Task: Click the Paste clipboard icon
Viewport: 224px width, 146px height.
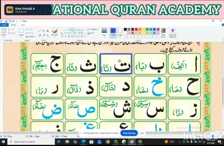Action: pyautogui.click(x=4, y=31)
